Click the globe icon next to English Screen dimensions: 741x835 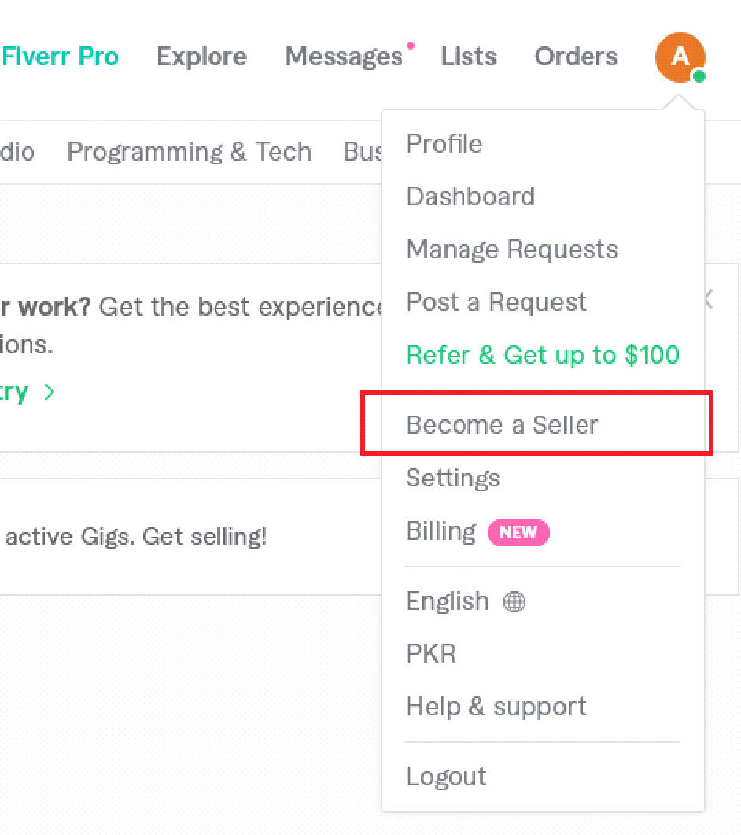[x=514, y=601]
